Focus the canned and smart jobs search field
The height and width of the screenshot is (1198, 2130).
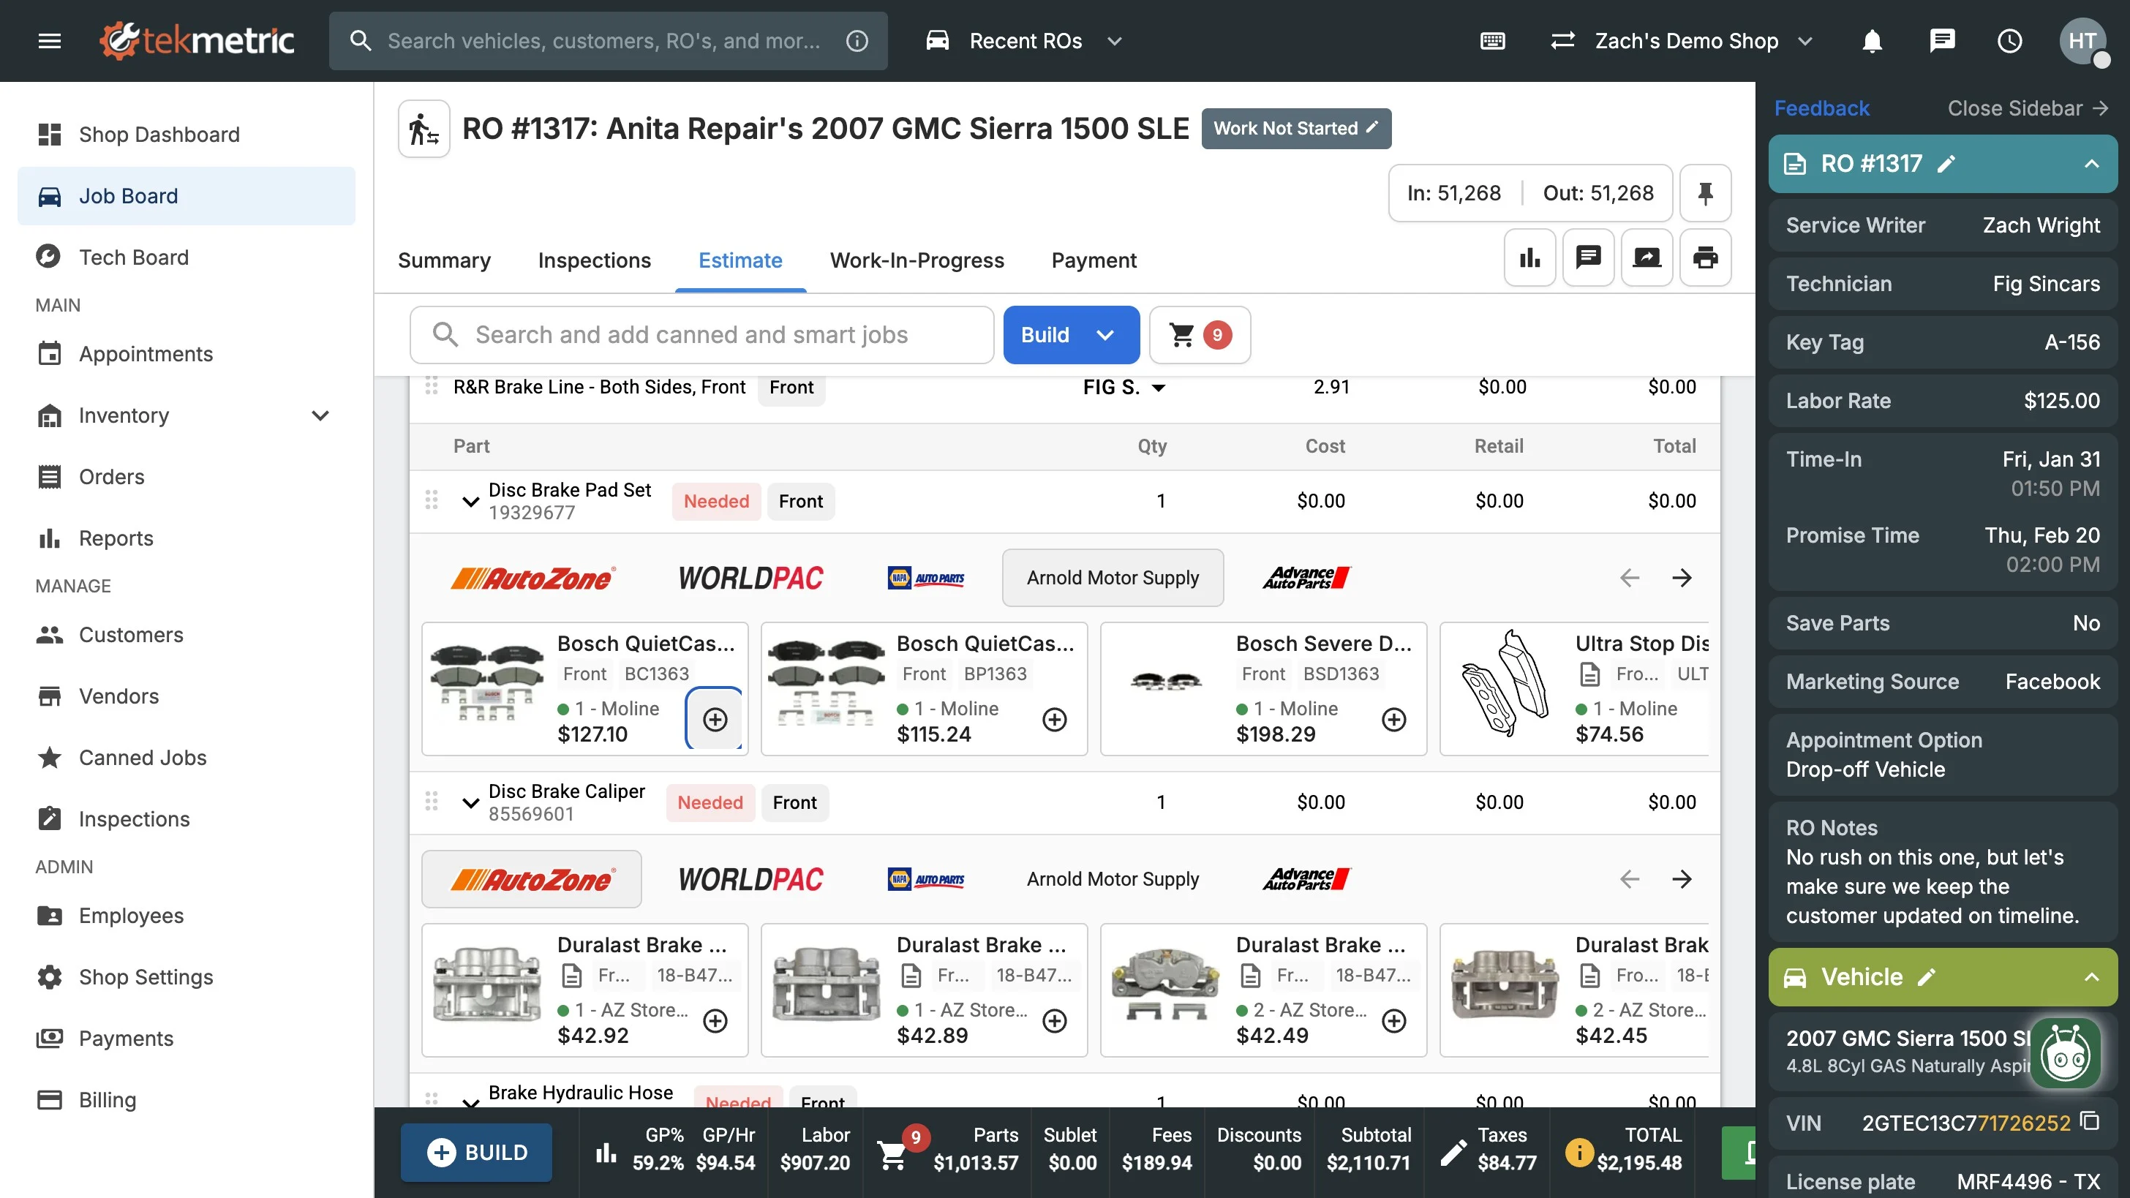coord(703,335)
